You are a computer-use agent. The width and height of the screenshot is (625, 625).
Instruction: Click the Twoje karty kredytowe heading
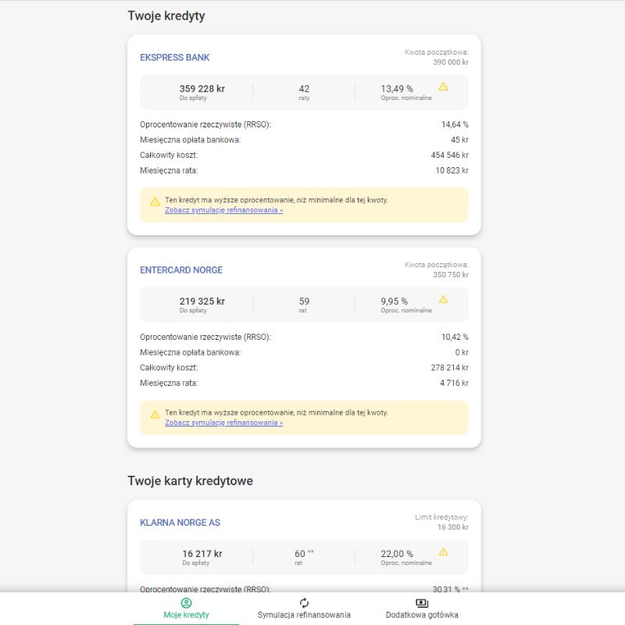190,481
